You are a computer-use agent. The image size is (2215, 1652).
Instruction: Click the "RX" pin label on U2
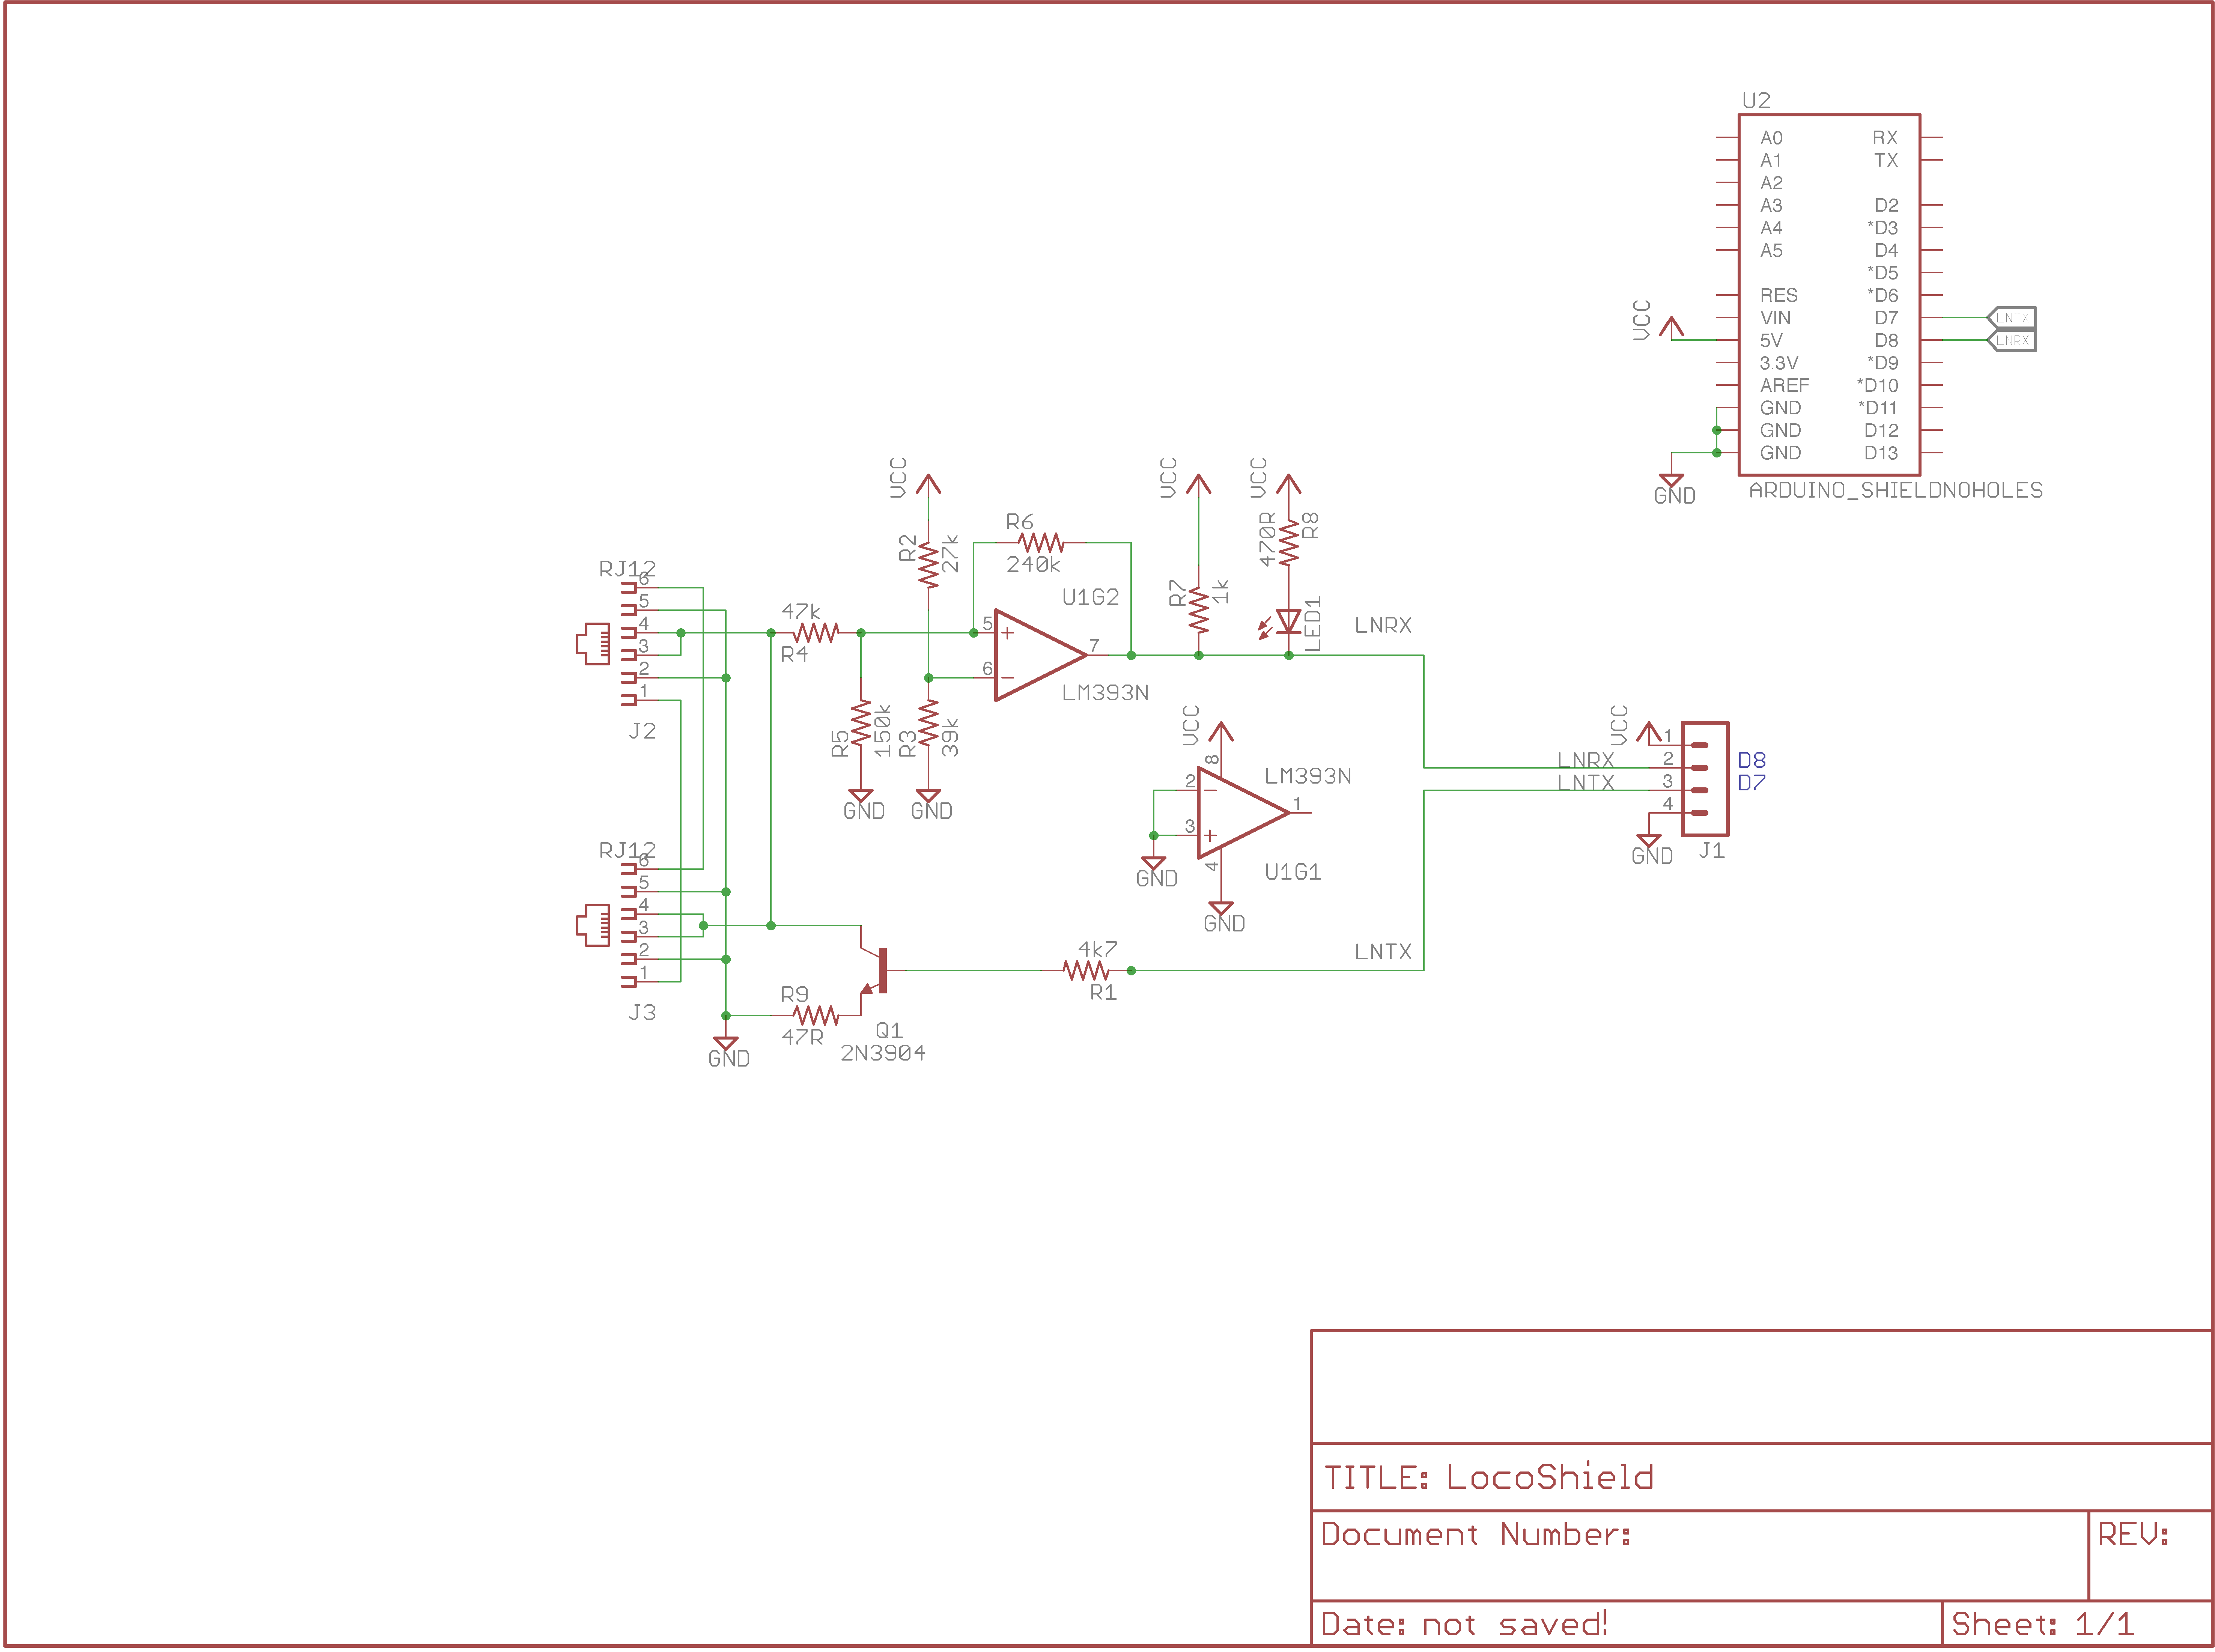[x=1885, y=138]
